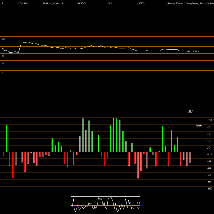Click the 20 label on MR axis

tap(209, 148)
